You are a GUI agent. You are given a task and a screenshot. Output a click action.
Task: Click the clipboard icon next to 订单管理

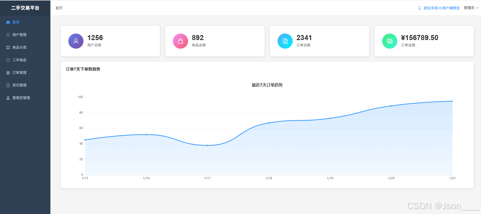pyautogui.click(x=8, y=73)
